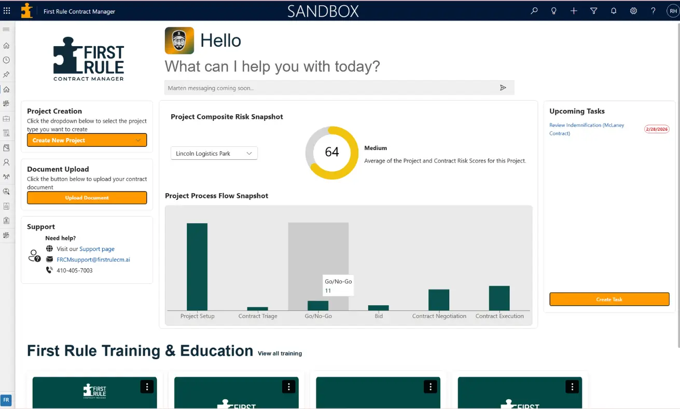This screenshot has height=409, width=680.
Task: Click the First Rule Contract Manager header title
Action: point(79,11)
